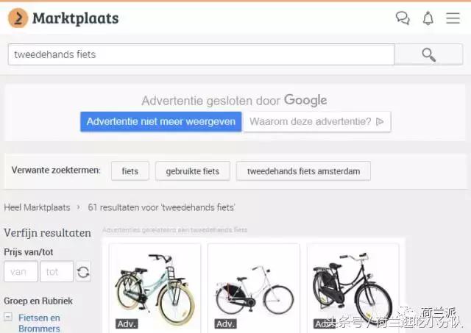Click the 'tot' maximum price field
This screenshot has width=471, height=333.
coord(56,272)
